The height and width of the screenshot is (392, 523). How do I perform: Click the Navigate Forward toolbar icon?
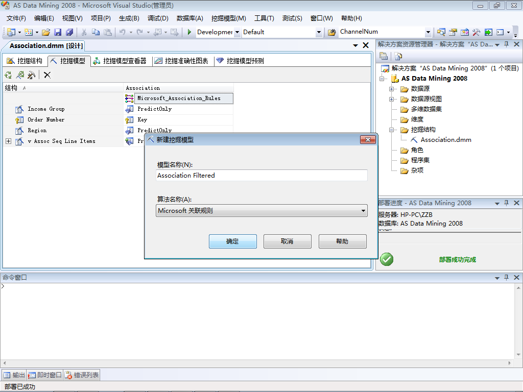pyautogui.click(x=174, y=32)
